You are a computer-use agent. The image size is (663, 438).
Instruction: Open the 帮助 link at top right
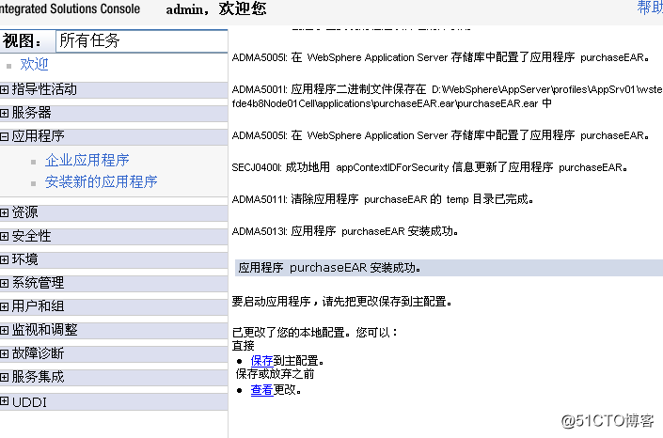[x=650, y=8]
